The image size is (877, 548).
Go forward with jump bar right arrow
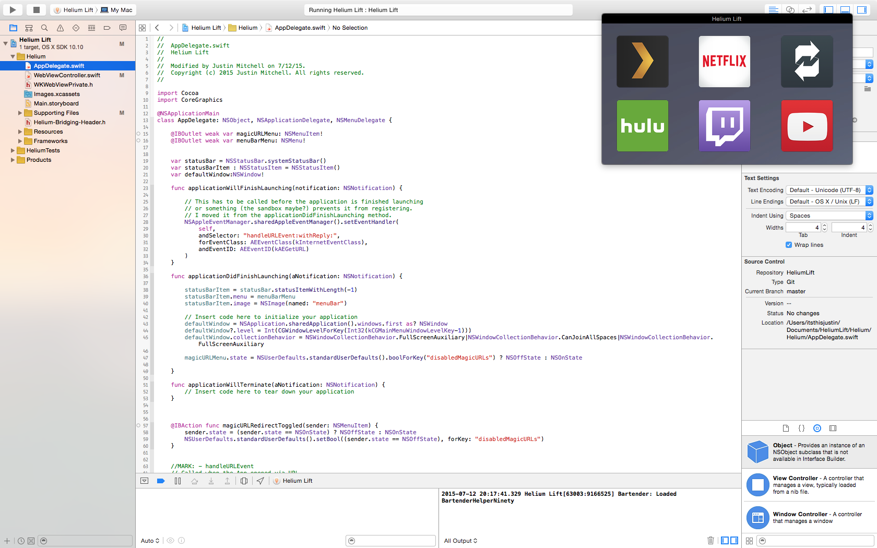[x=171, y=28]
